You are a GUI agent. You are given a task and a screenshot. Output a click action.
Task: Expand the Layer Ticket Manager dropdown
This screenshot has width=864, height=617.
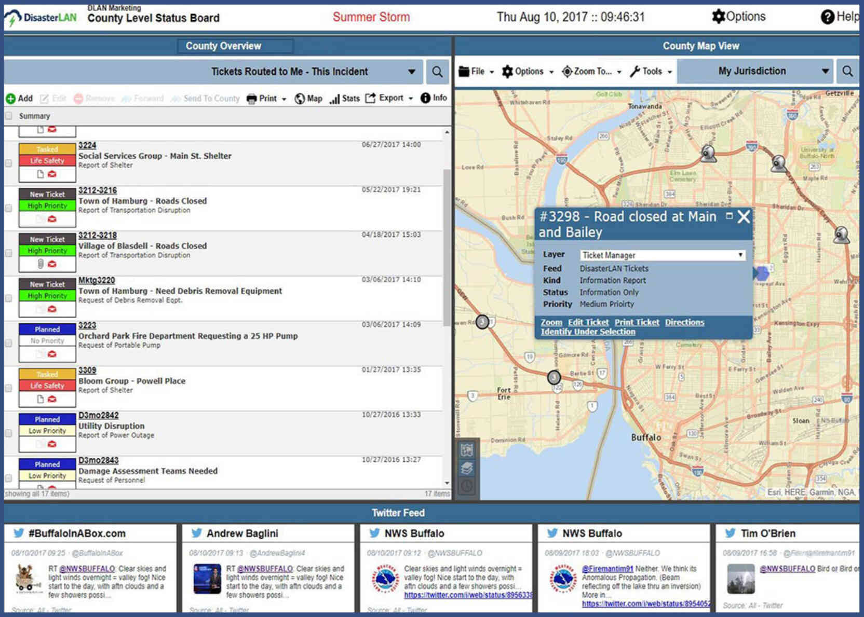coord(740,255)
